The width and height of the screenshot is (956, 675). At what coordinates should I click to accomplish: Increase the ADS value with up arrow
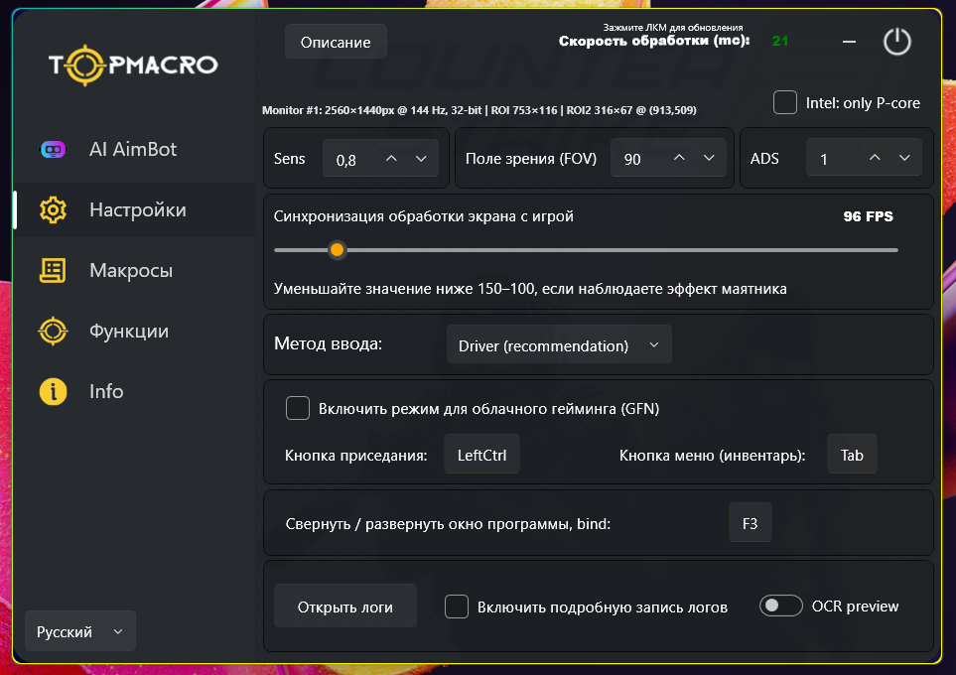[875, 159]
